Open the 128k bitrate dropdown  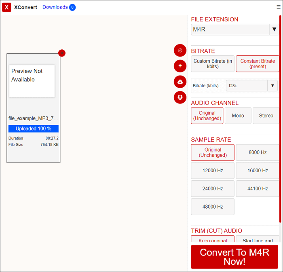click(252, 86)
